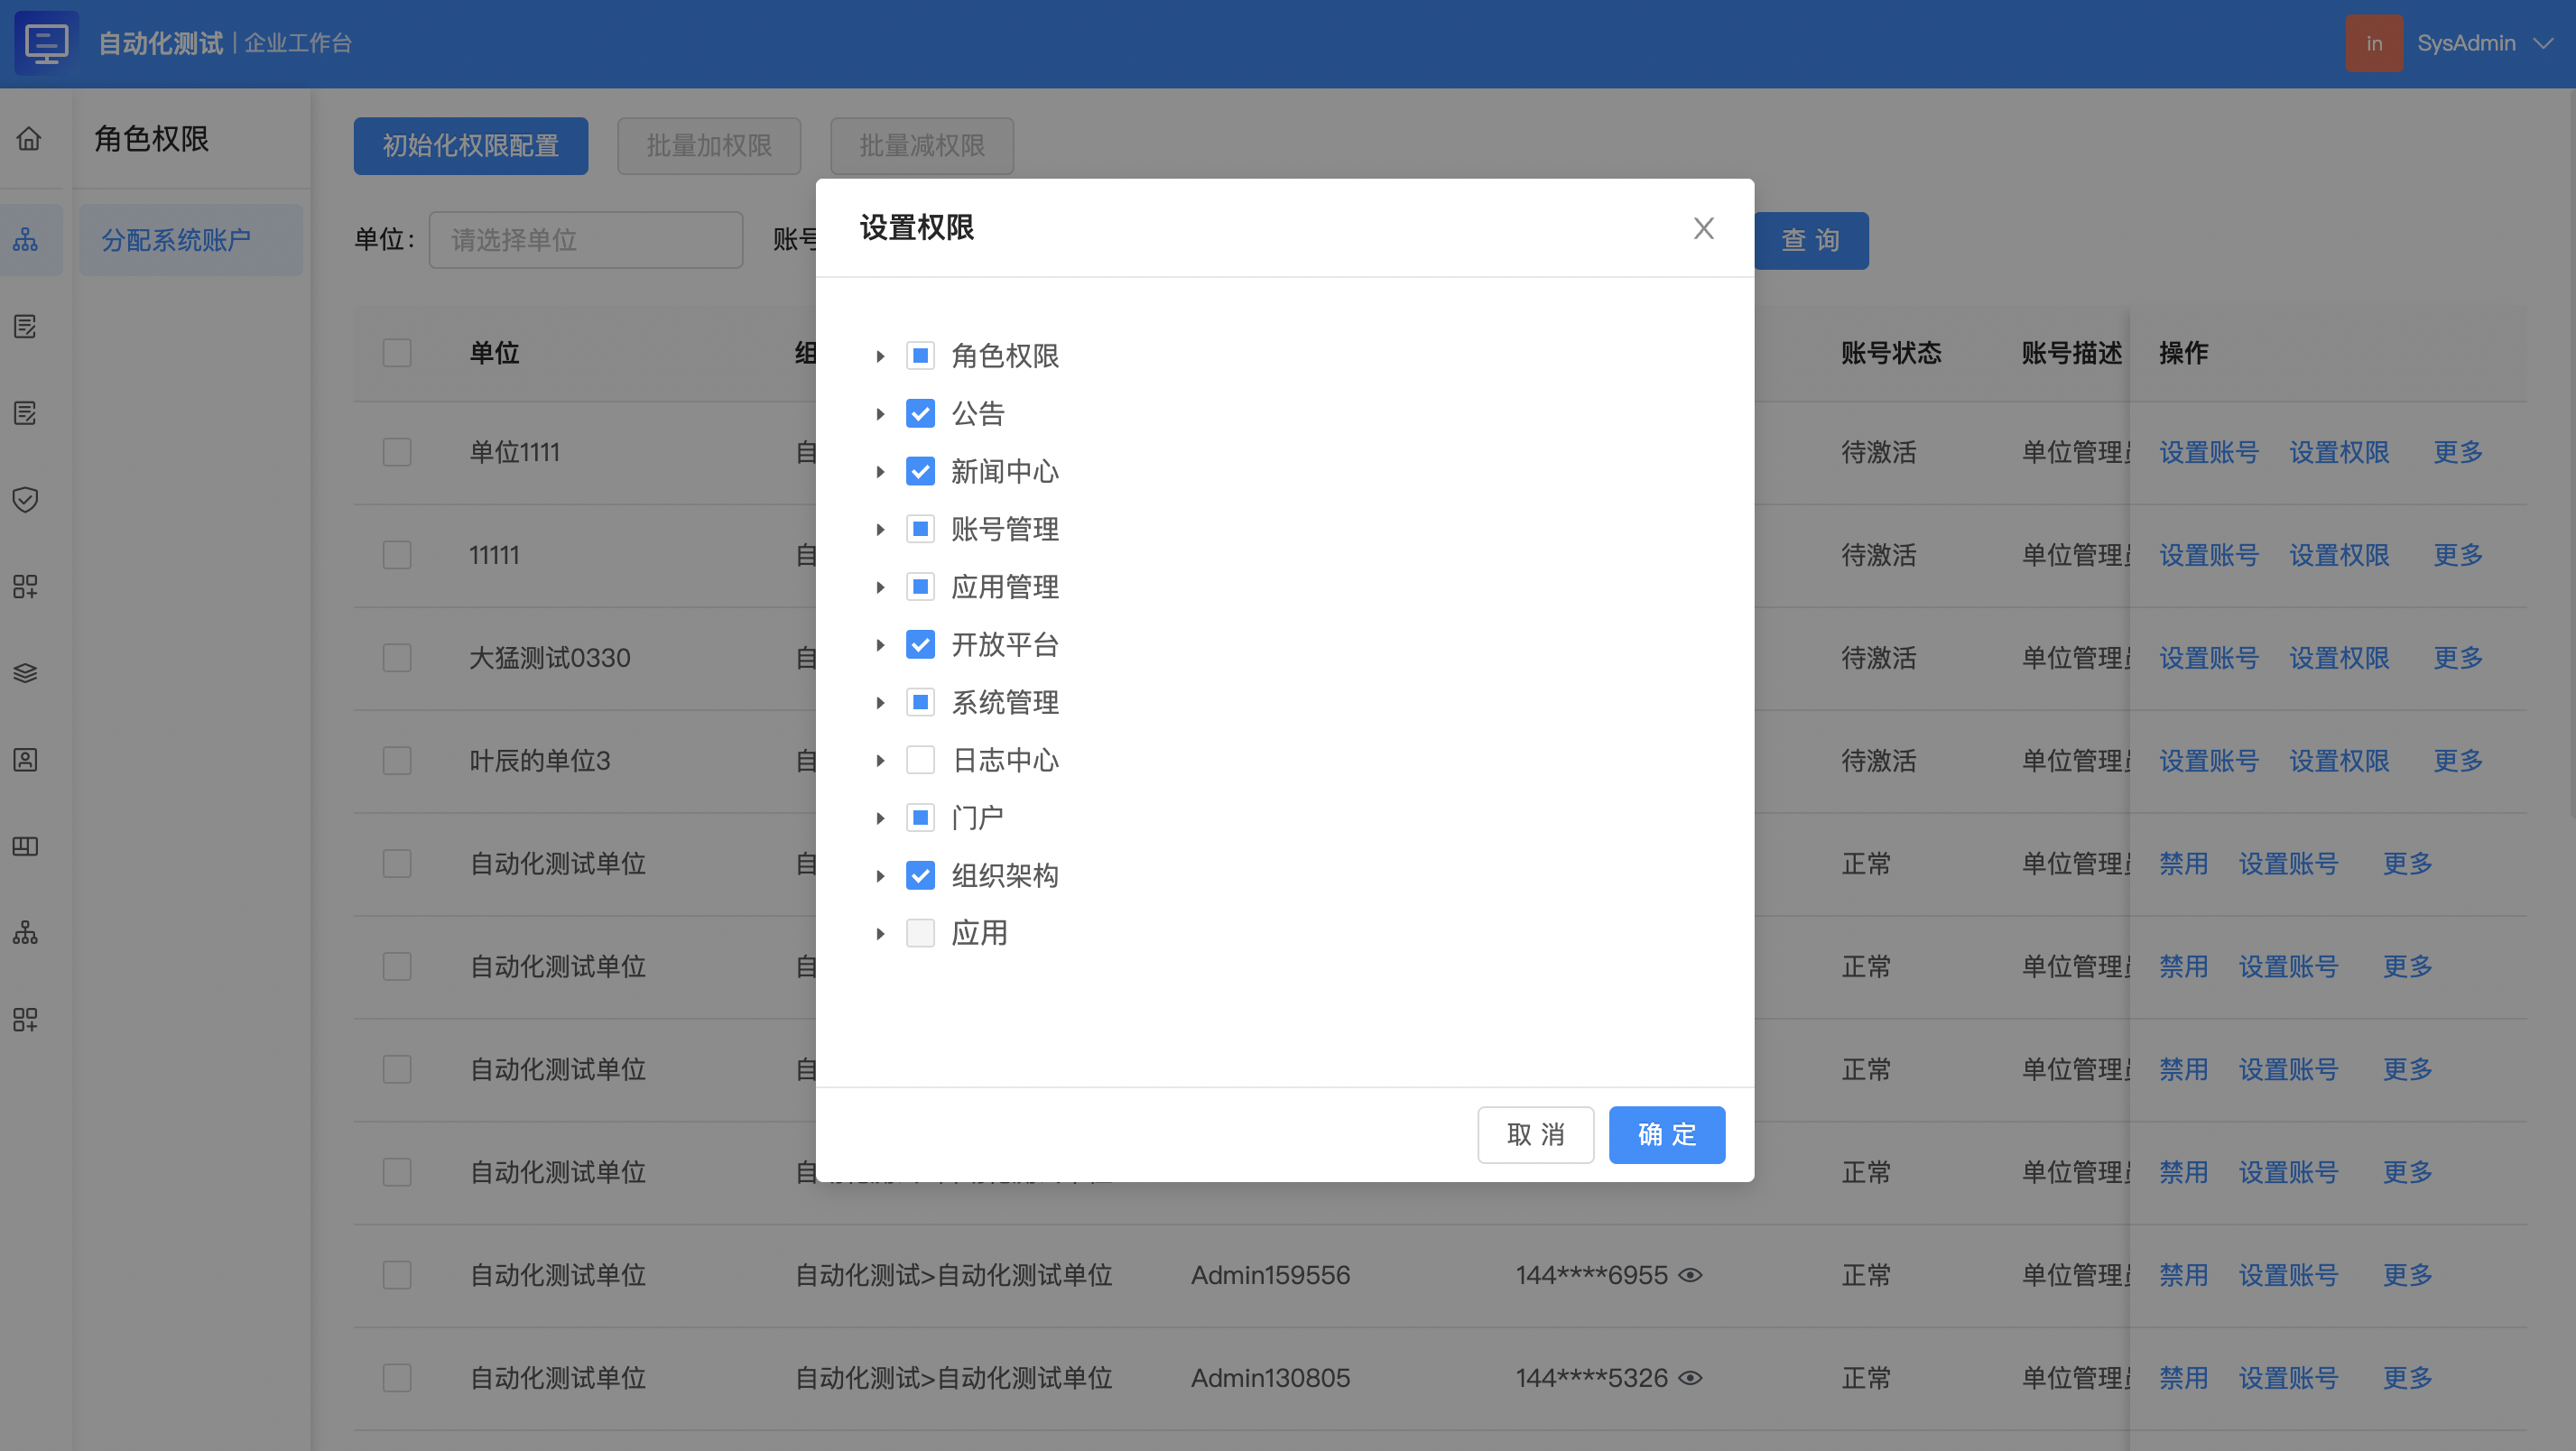The image size is (2576, 1451).
Task: Click 设置权限 link for 单位1111 row
Action: [2339, 452]
